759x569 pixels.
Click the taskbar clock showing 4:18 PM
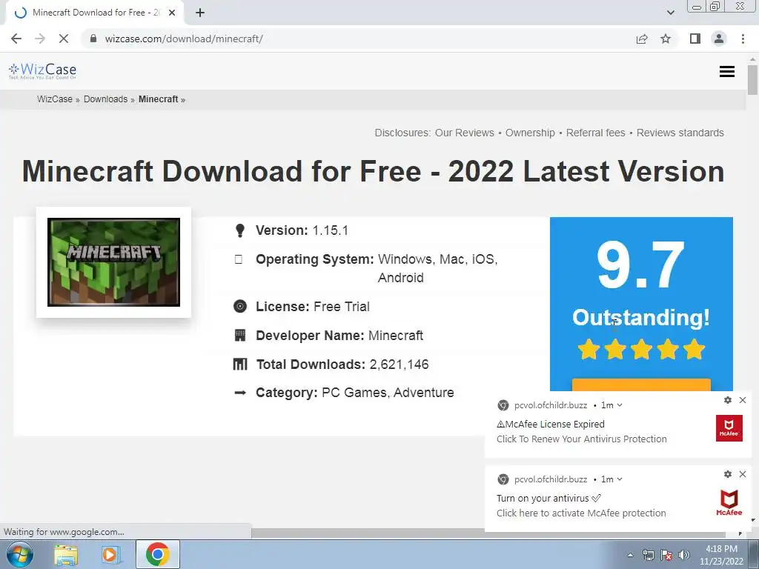721,555
